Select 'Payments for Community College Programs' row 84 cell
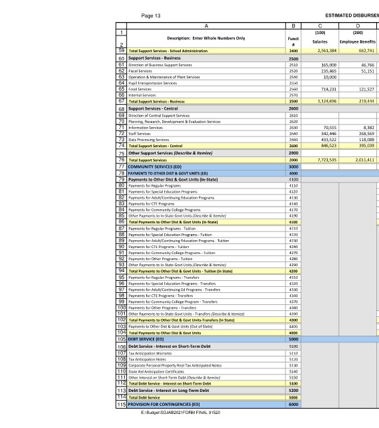The height and width of the screenshot is (428, 379). click(206, 209)
